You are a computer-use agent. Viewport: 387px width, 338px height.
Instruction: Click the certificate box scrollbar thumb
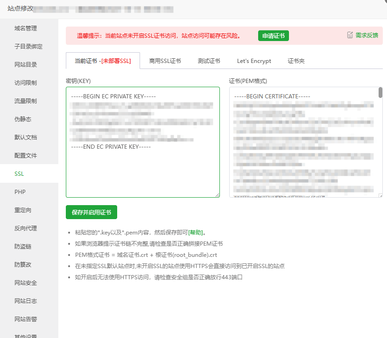tap(380, 92)
